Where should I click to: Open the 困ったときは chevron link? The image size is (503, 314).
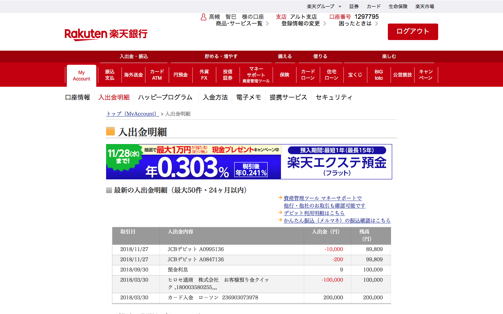(x=358, y=24)
